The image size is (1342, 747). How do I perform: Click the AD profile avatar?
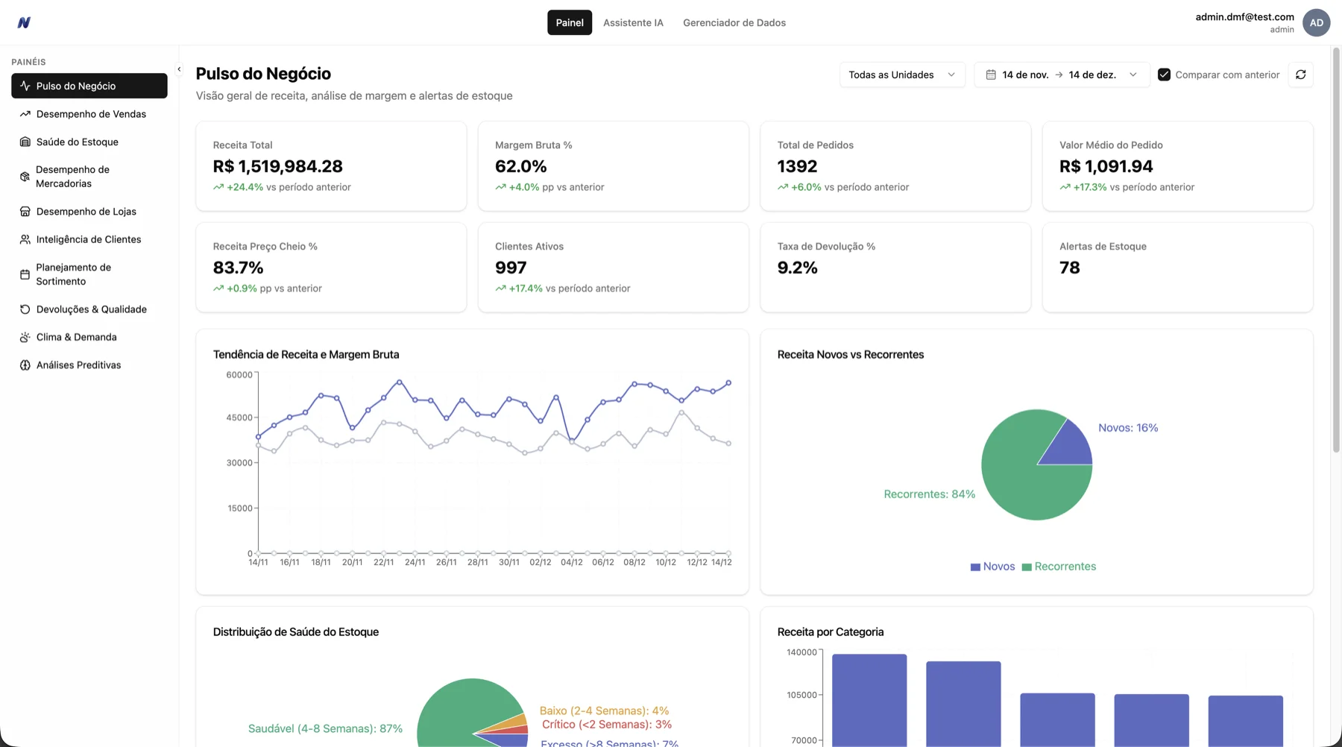coord(1316,22)
